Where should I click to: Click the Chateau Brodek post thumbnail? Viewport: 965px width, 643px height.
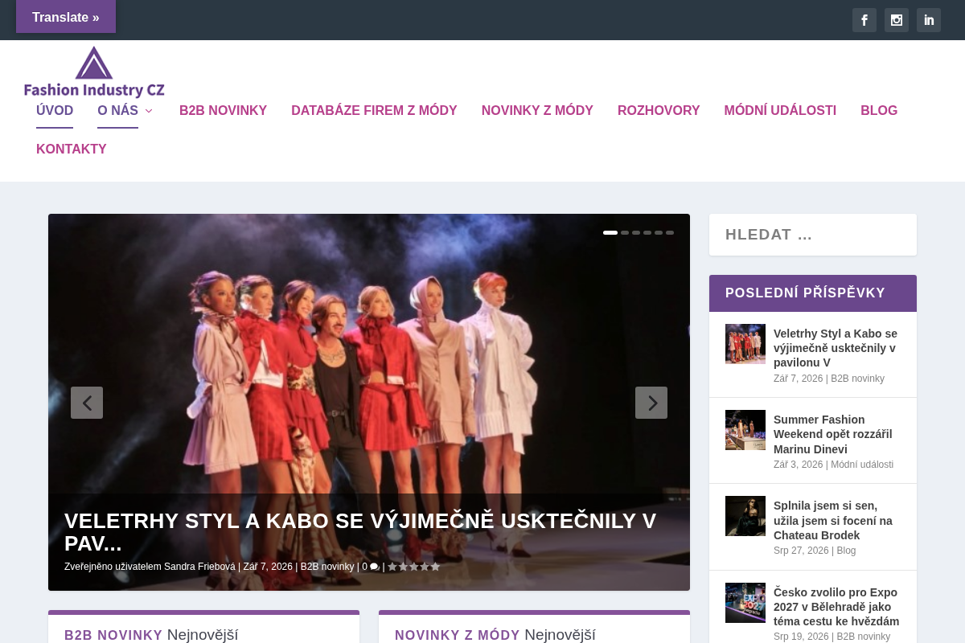(x=745, y=516)
